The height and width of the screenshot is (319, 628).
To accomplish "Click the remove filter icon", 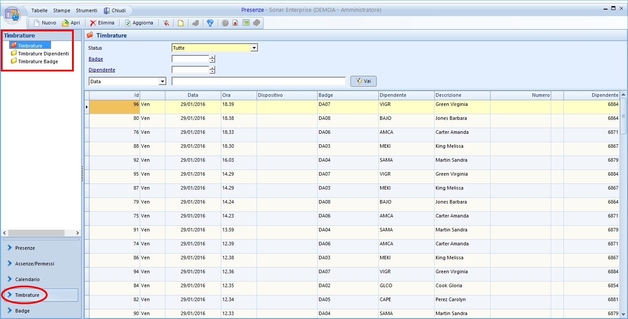I will pos(166,23).
